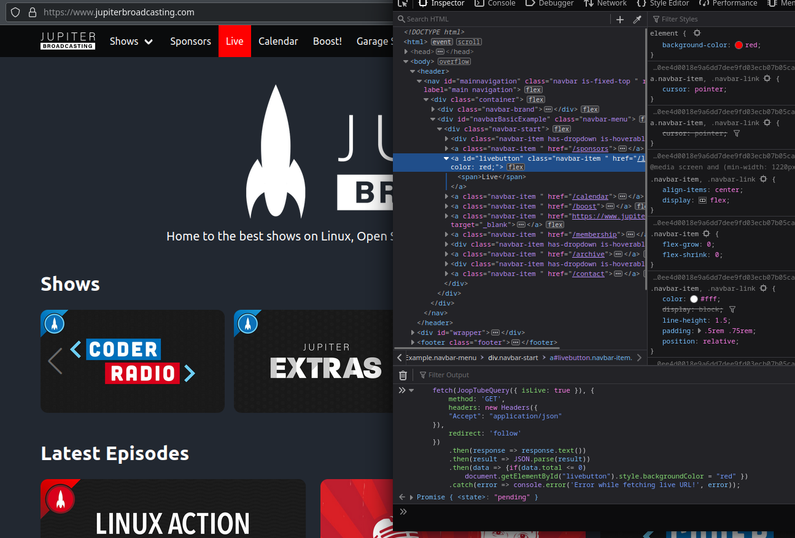Click the plus icon to create new node

(x=620, y=20)
